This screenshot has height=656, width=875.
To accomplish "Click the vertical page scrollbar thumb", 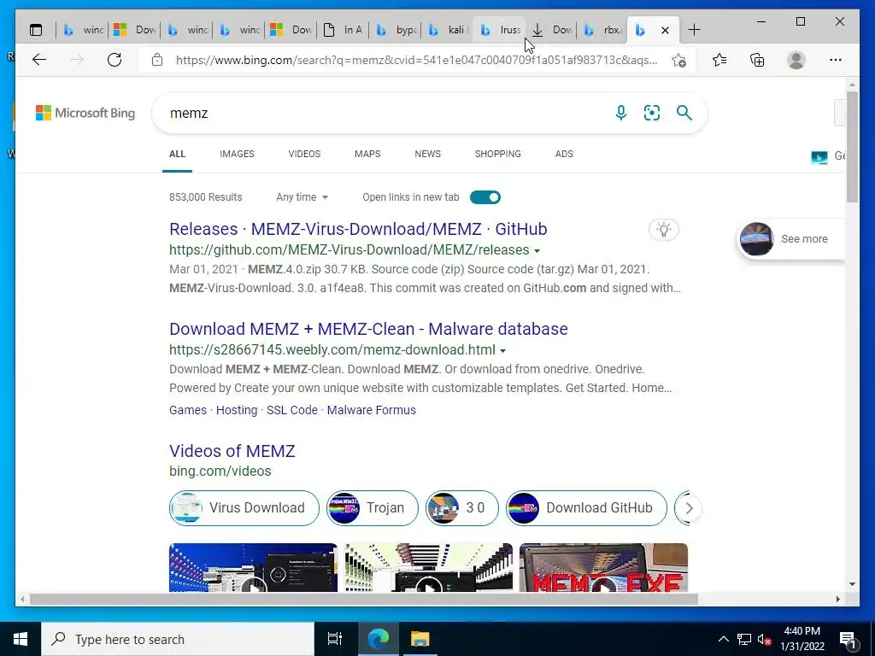I will click(852, 147).
